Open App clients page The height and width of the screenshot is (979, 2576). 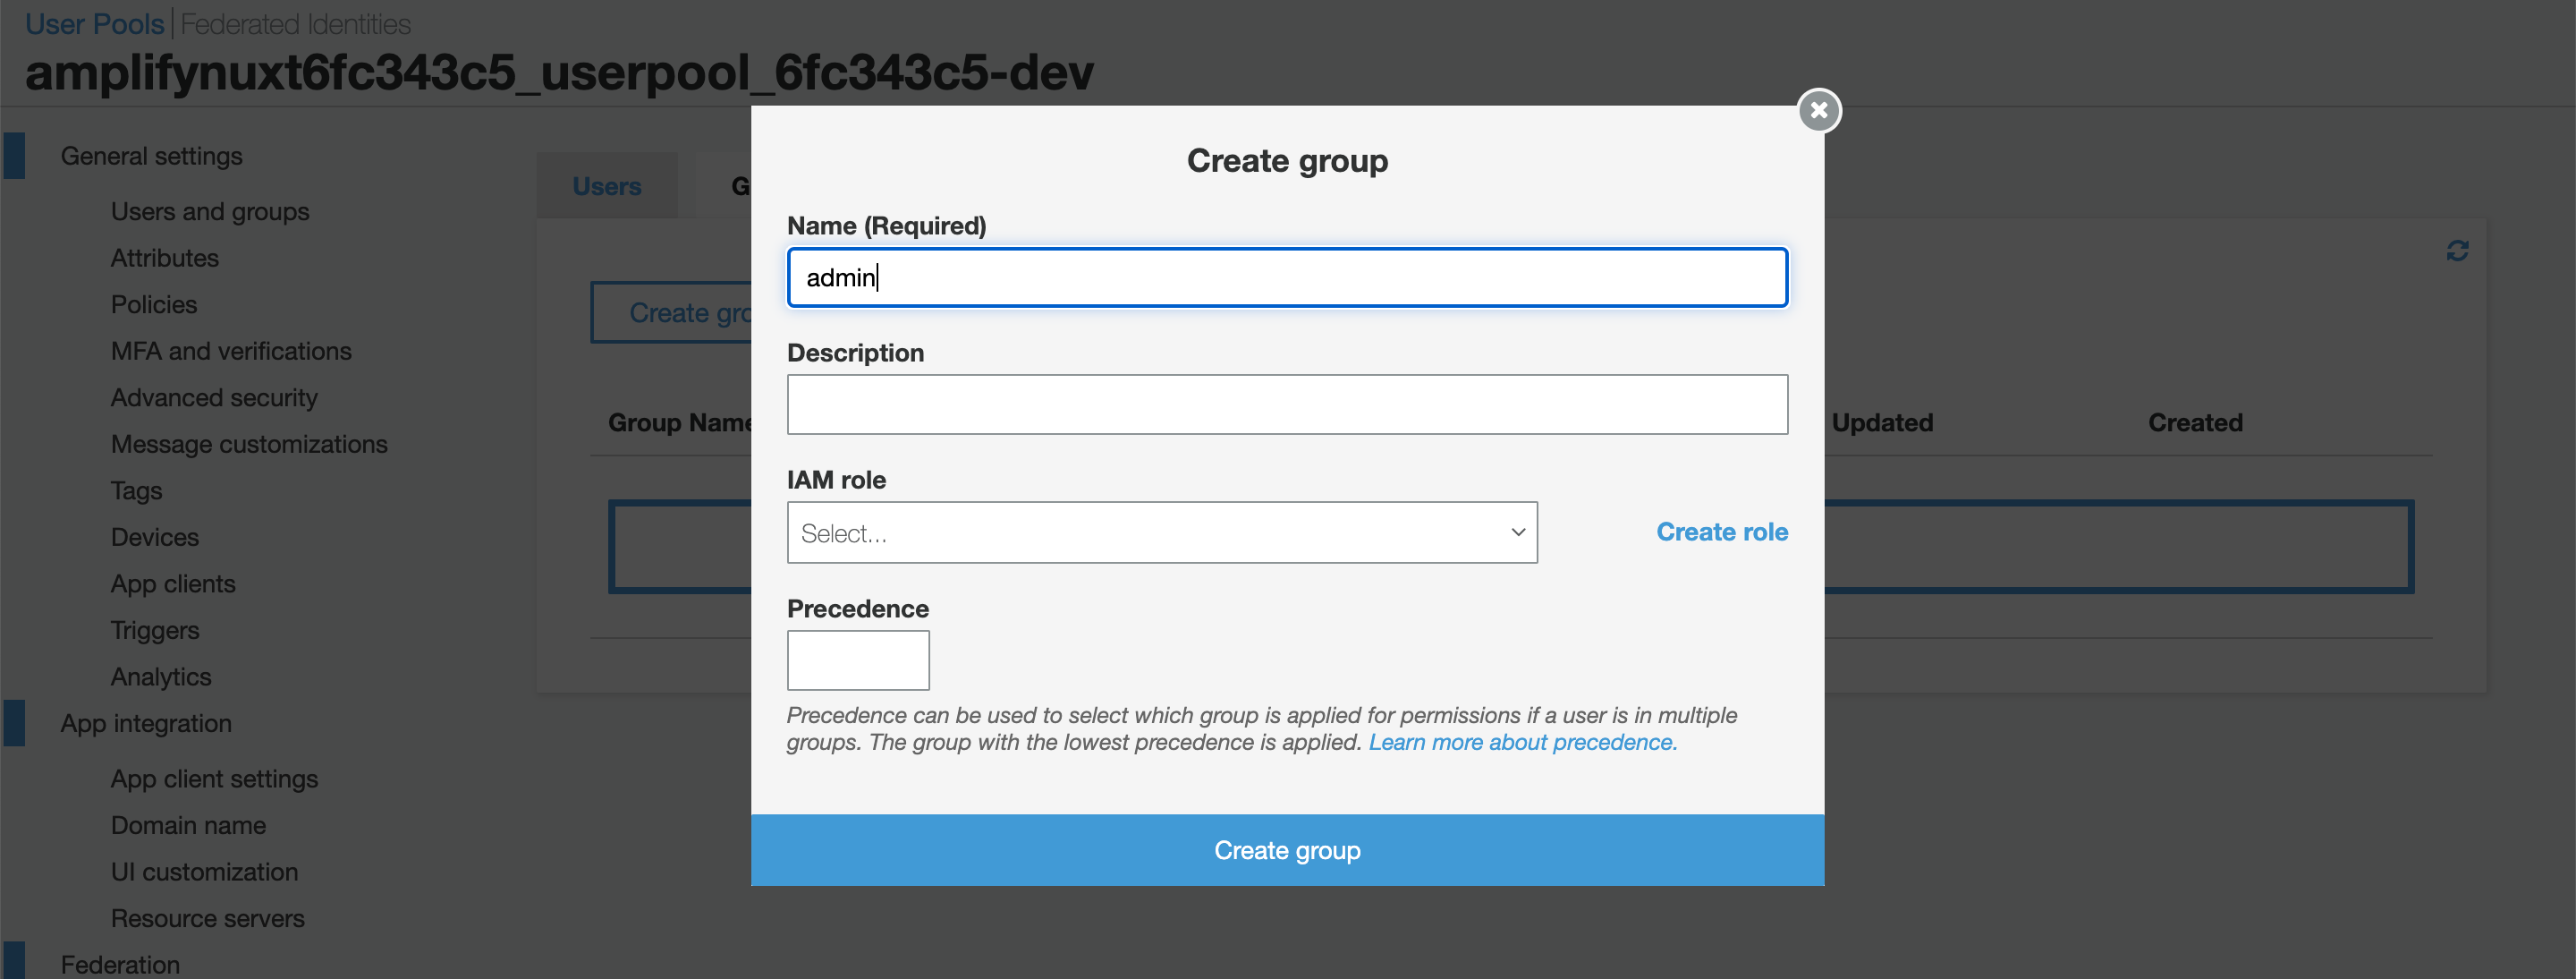pyautogui.click(x=173, y=584)
